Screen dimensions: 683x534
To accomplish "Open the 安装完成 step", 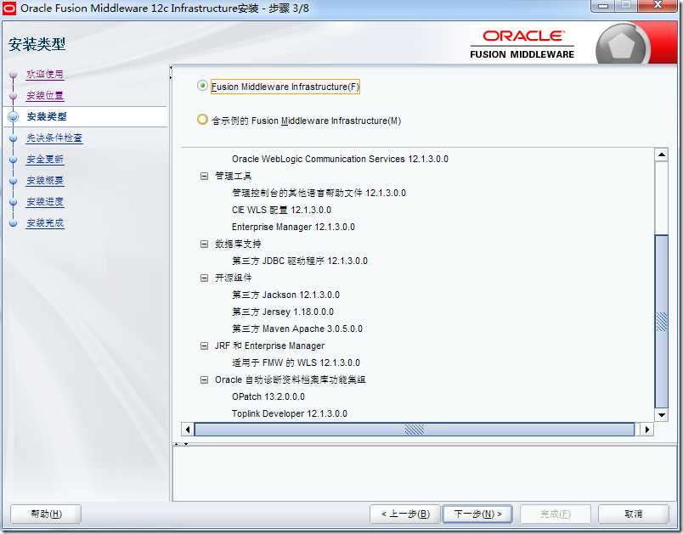I will click(x=45, y=223).
